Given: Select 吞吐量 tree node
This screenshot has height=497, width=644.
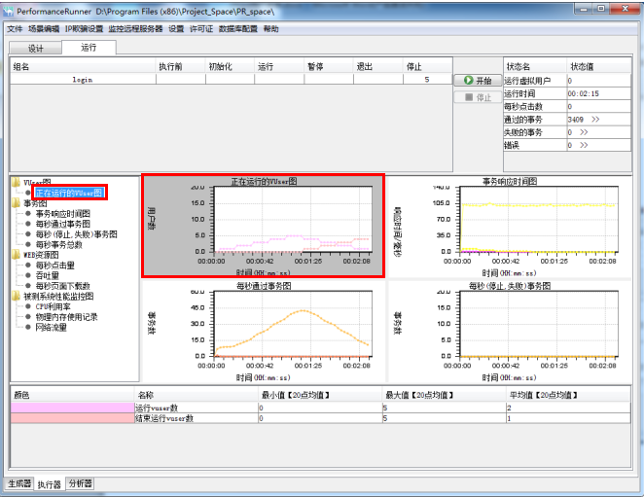Looking at the screenshot, I should click(x=49, y=275).
